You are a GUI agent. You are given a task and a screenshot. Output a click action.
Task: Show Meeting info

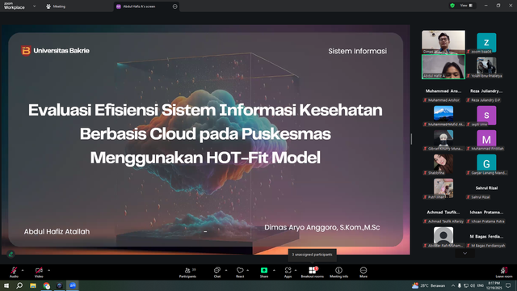coord(338,272)
